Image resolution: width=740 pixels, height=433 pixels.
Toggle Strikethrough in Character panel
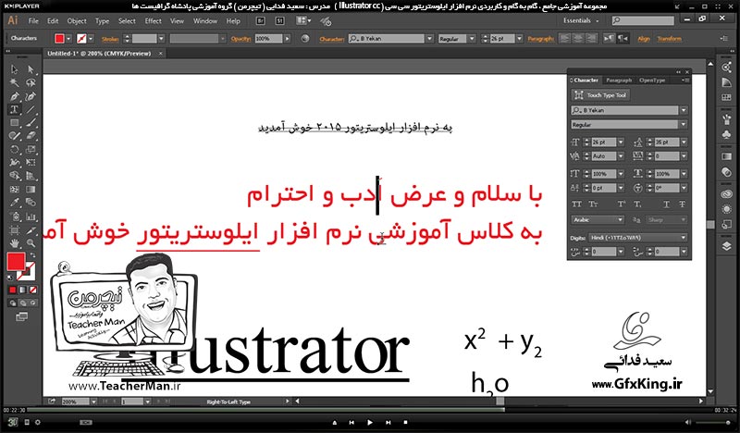pos(682,204)
